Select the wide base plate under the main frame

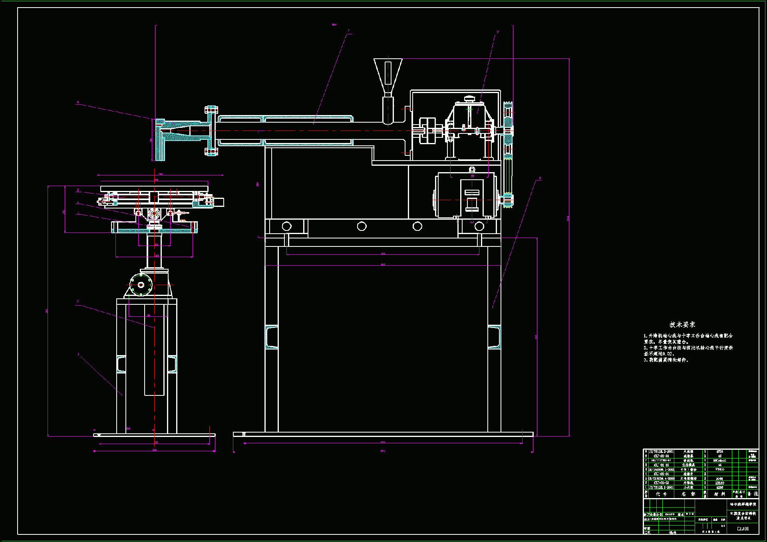[383, 434]
